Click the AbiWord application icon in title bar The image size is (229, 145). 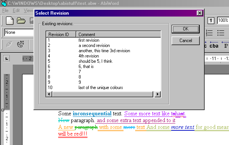4,3
